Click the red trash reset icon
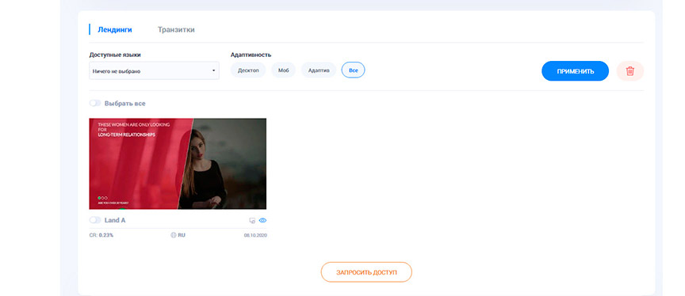Image resolution: width=685 pixels, height=296 pixels. [630, 71]
